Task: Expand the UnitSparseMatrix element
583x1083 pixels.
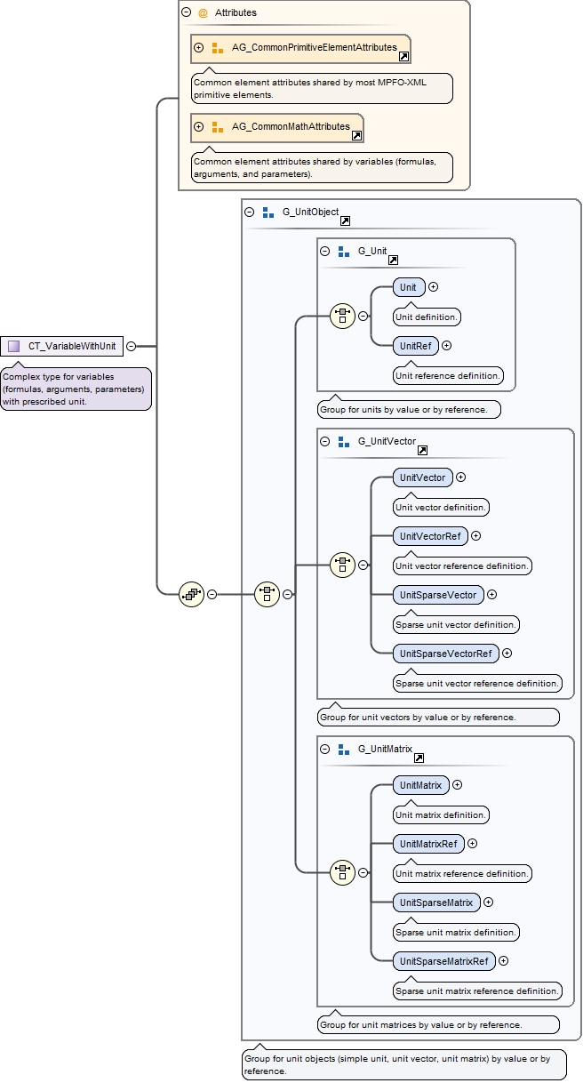Action: pyautogui.click(x=489, y=902)
